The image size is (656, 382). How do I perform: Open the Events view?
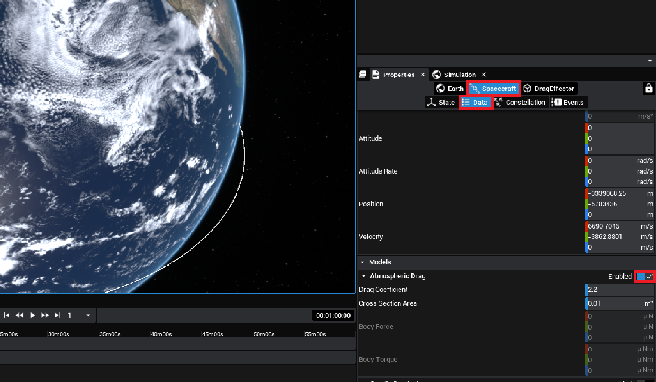(x=568, y=102)
